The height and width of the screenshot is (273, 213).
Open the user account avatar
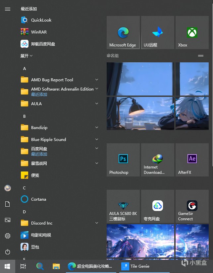[8, 188]
